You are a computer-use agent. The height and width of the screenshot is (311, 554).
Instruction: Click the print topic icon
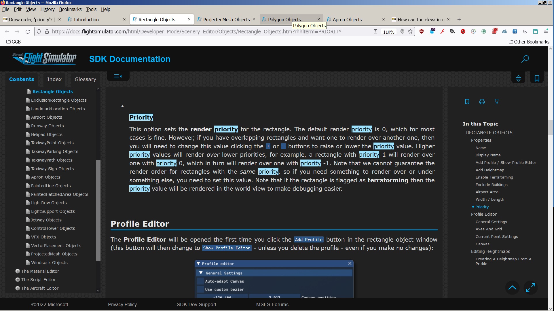click(482, 102)
